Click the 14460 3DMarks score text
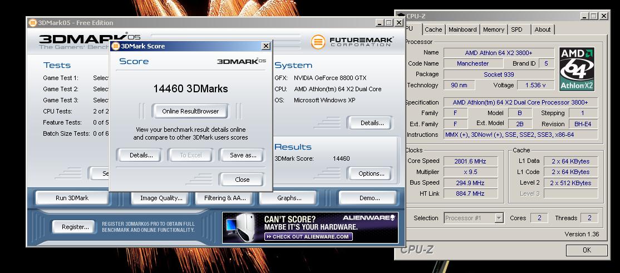The image size is (620, 273). [x=190, y=88]
